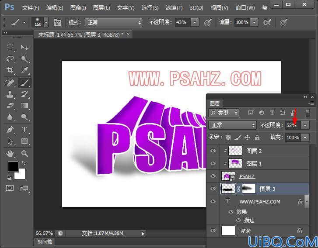Open layer filter 类型 dropdown
This screenshot has width=318, height=248.
224,113
